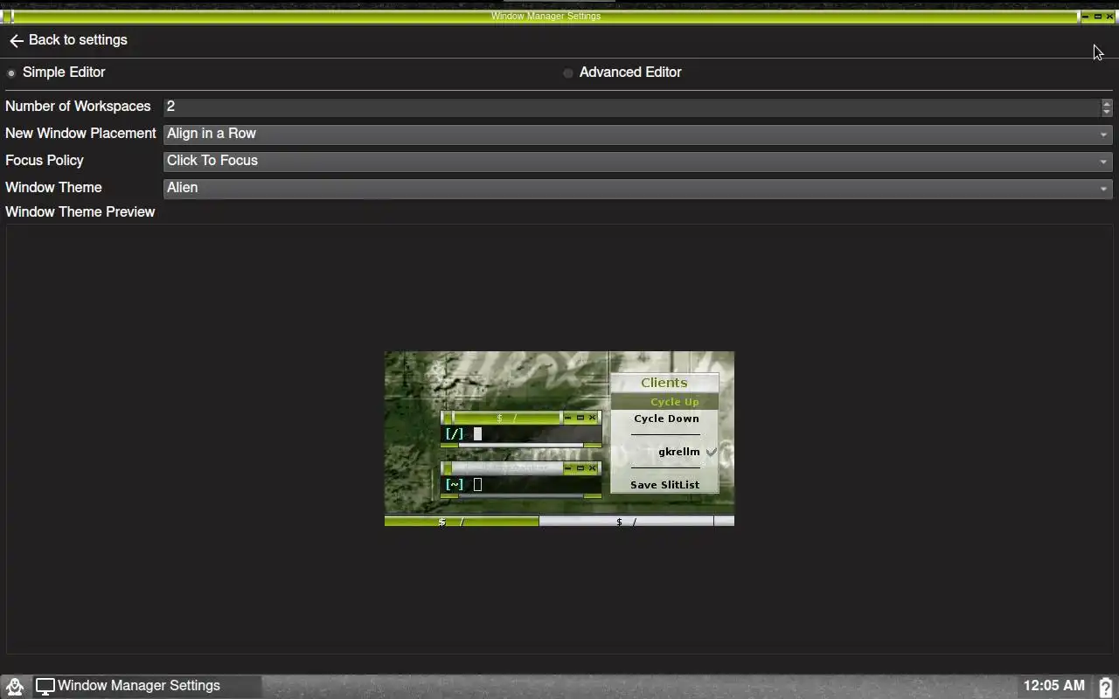The image size is (1119, 699).
Task: Click the Alien theme preview thumbnail
Action: (559, 439)
